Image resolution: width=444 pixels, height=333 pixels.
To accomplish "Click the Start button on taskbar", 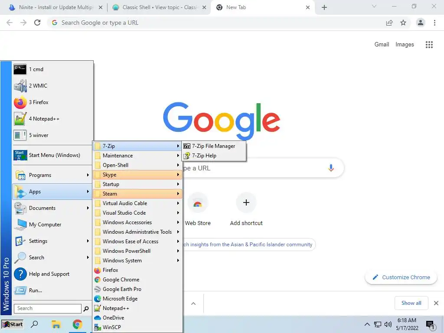I will [x=13, y=324].
